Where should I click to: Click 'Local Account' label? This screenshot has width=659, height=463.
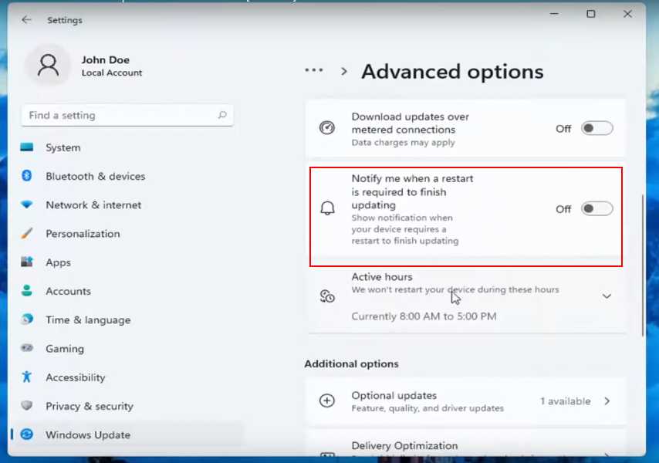tap(112, 73)
